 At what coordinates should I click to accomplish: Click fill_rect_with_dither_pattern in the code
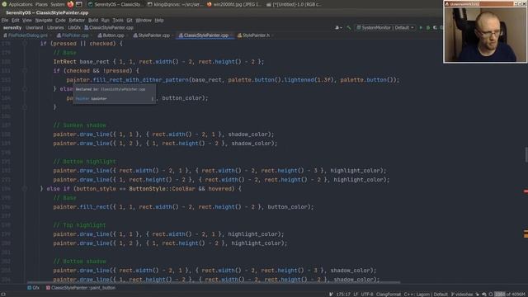tap(141, 80)
